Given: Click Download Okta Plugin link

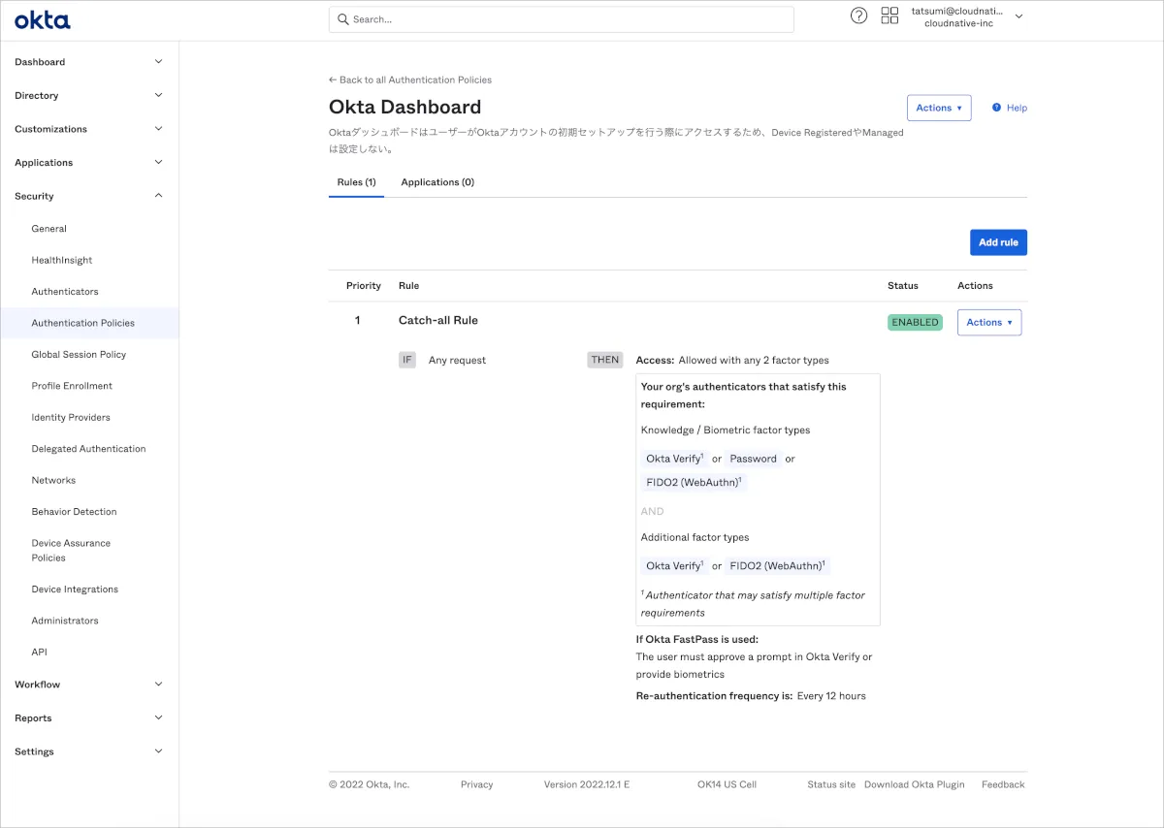Looking at the screenshot, I should (x=914, y=784).
